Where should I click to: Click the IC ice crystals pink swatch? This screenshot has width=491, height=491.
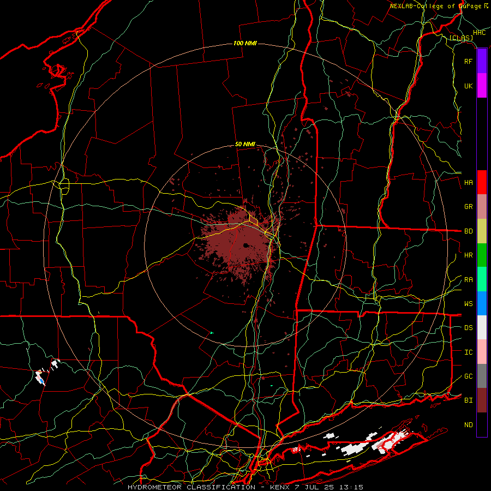click(482, 352)
